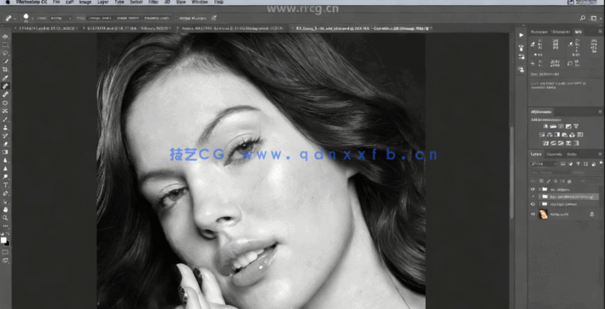
Task: Open the Mode dropdown in options bar
Action: 61,18
